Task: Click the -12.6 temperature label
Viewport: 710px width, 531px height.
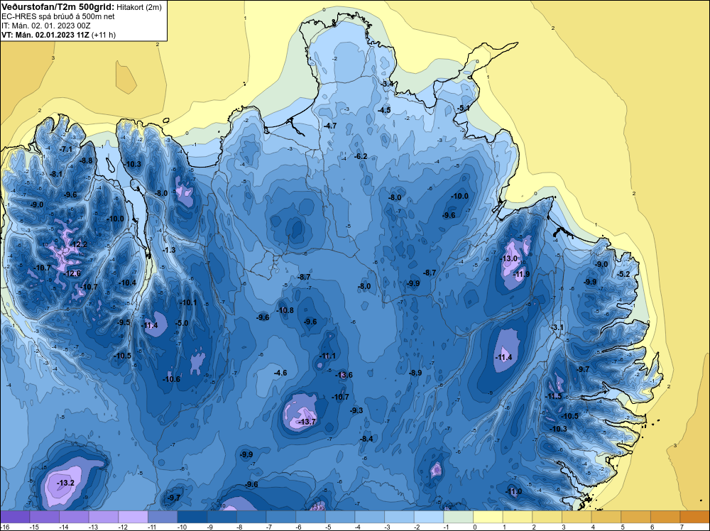Action: click(x=73, y=273)
